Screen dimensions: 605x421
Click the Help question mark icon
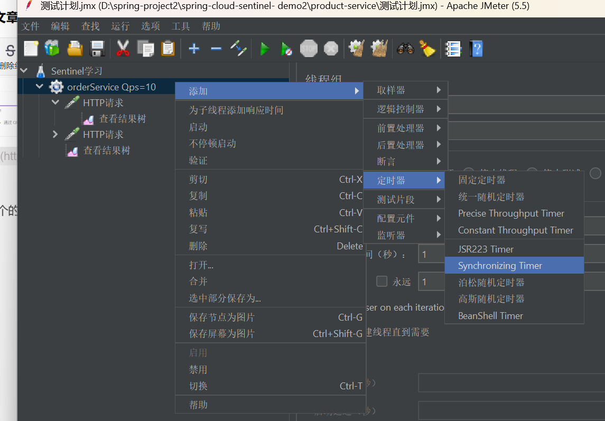(x=476, y=49)
